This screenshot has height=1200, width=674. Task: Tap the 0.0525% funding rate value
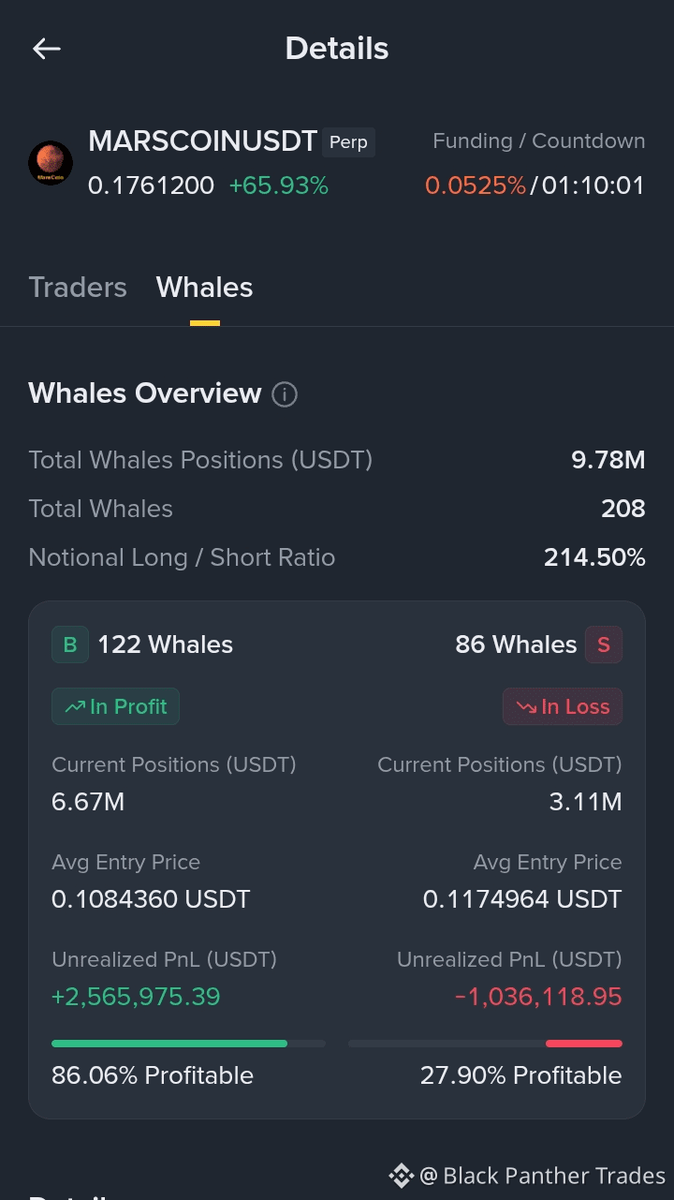[476, 185]
